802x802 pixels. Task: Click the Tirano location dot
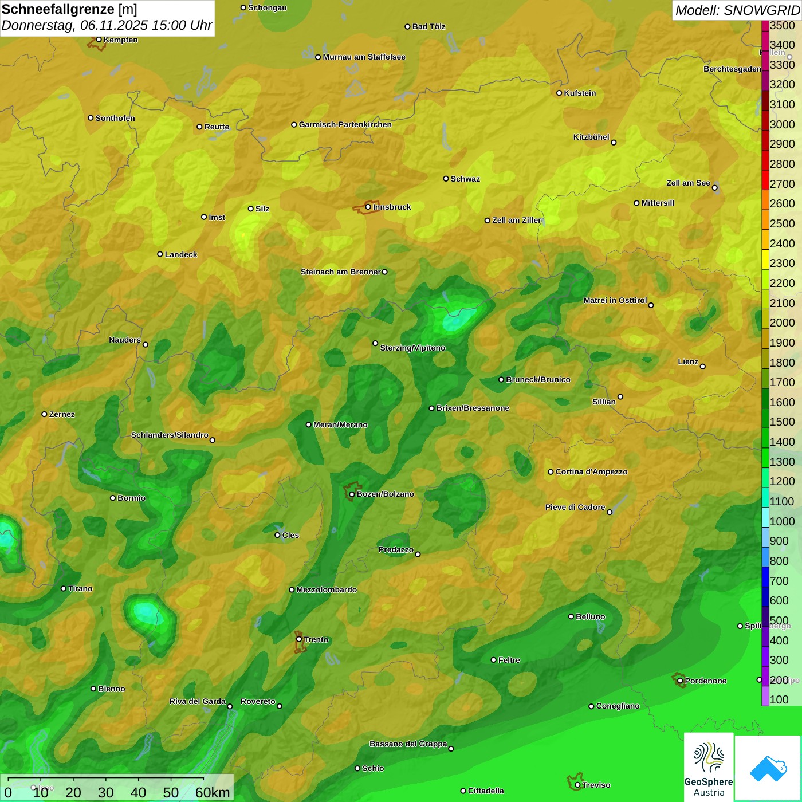pos(63,588)
